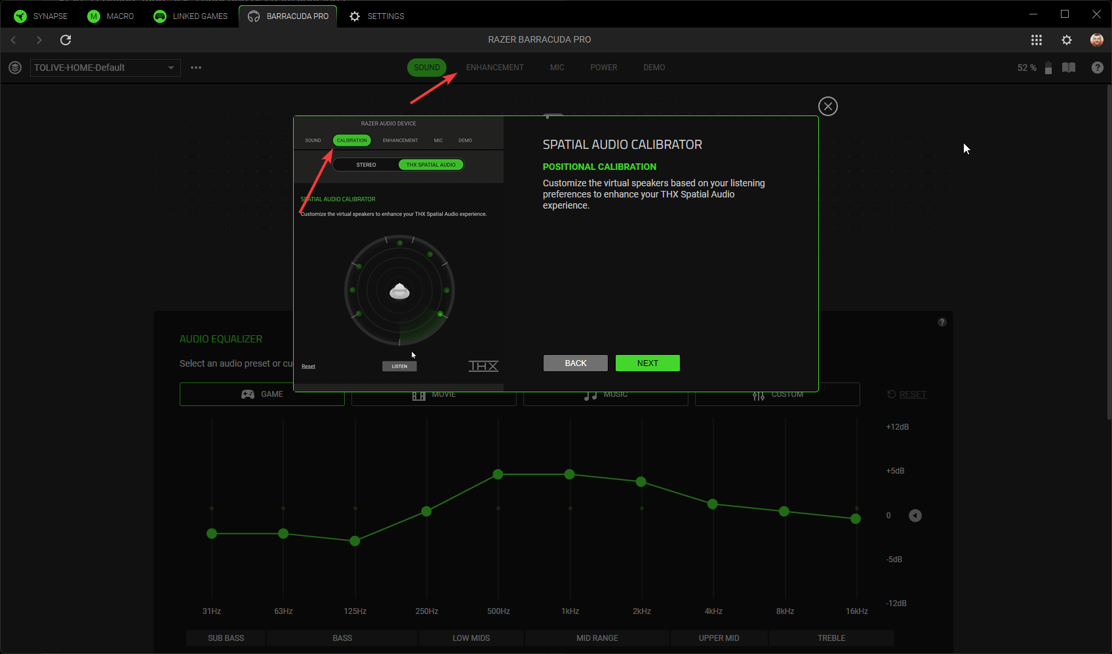Click the battery level icon

click(x=1048, y=68)
